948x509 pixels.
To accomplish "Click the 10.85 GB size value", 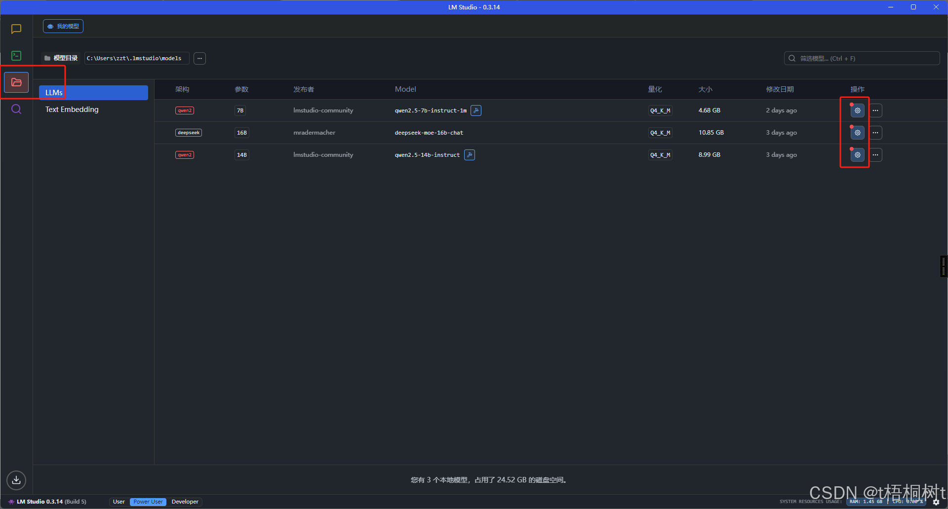I will tap(711, 133).
